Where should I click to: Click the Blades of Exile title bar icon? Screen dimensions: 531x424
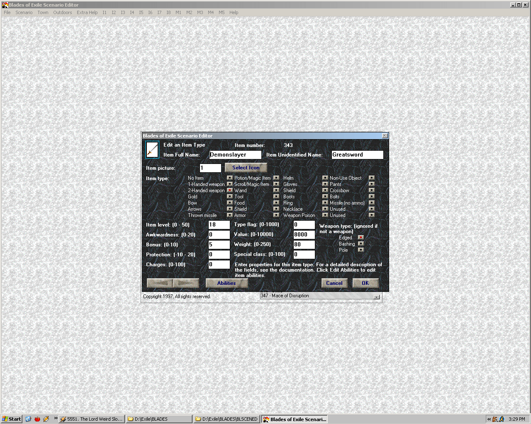click(5, 5)
